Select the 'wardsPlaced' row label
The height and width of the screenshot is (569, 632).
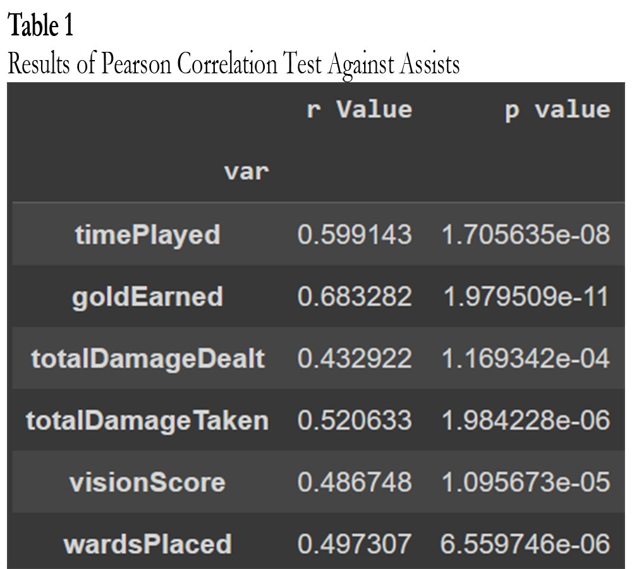[x=147, y=544]
